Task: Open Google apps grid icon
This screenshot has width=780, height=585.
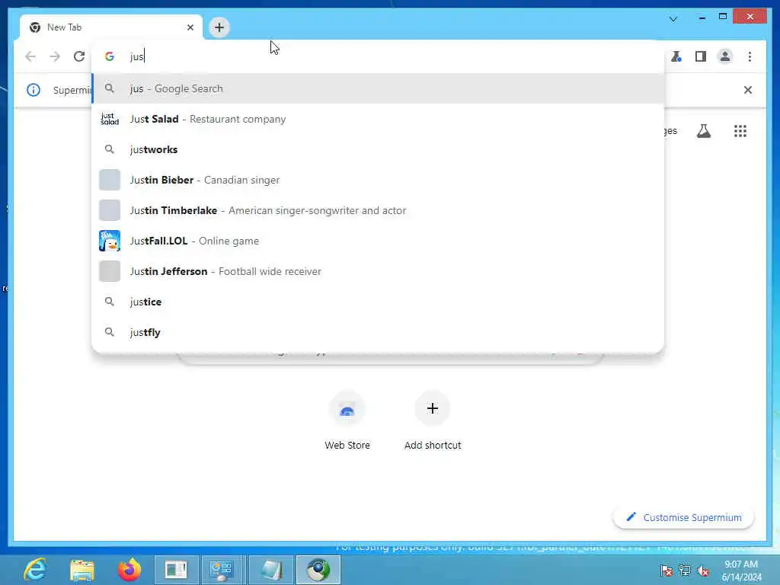Action: tap(740, 131)
